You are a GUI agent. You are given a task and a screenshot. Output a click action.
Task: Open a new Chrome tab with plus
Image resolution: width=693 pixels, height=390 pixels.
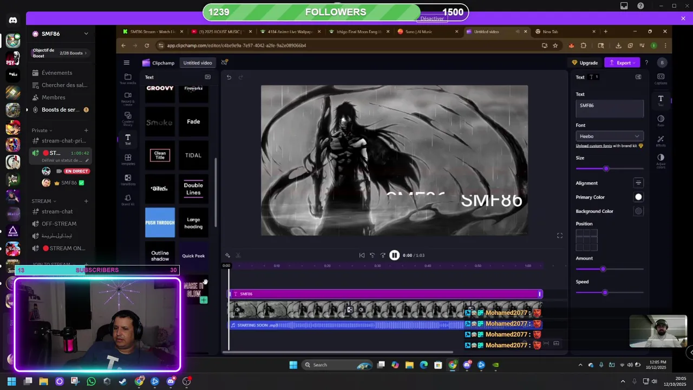pyautogui.click(x=605, y=31)
